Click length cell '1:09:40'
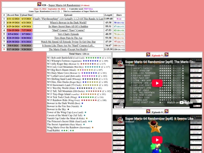 [x=108, y=19]
